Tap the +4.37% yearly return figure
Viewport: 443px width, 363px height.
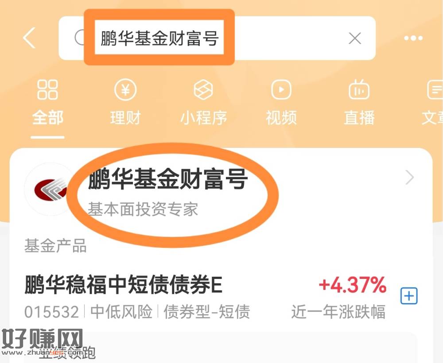click(353, 285)
